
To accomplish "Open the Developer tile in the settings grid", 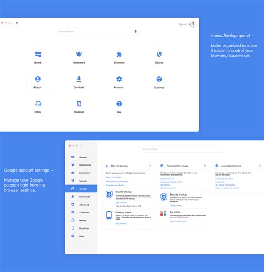I will tap(79, 107).
